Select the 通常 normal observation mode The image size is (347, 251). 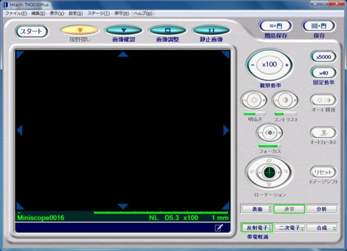(x=289, y=209)
